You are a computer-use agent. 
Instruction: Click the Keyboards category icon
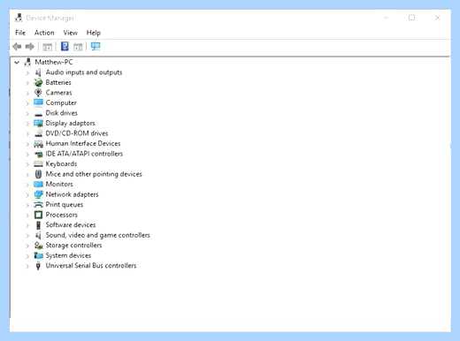38,164
